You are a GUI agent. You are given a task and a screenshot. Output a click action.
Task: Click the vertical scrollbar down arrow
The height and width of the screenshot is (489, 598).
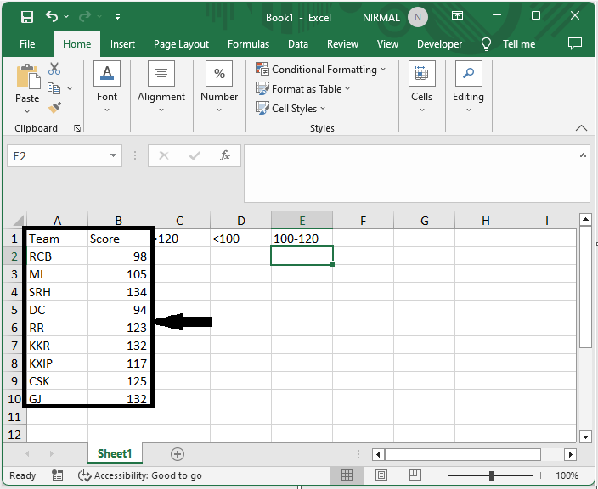[585, 436]
